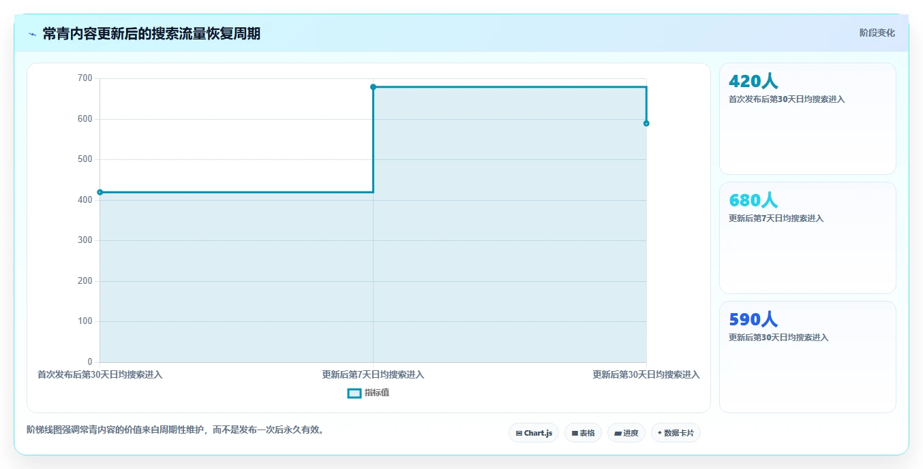923x469 pixels.
Task: Click the title 常青内容更新后的搜索流量恢复周期
Action: click(151, 33)
